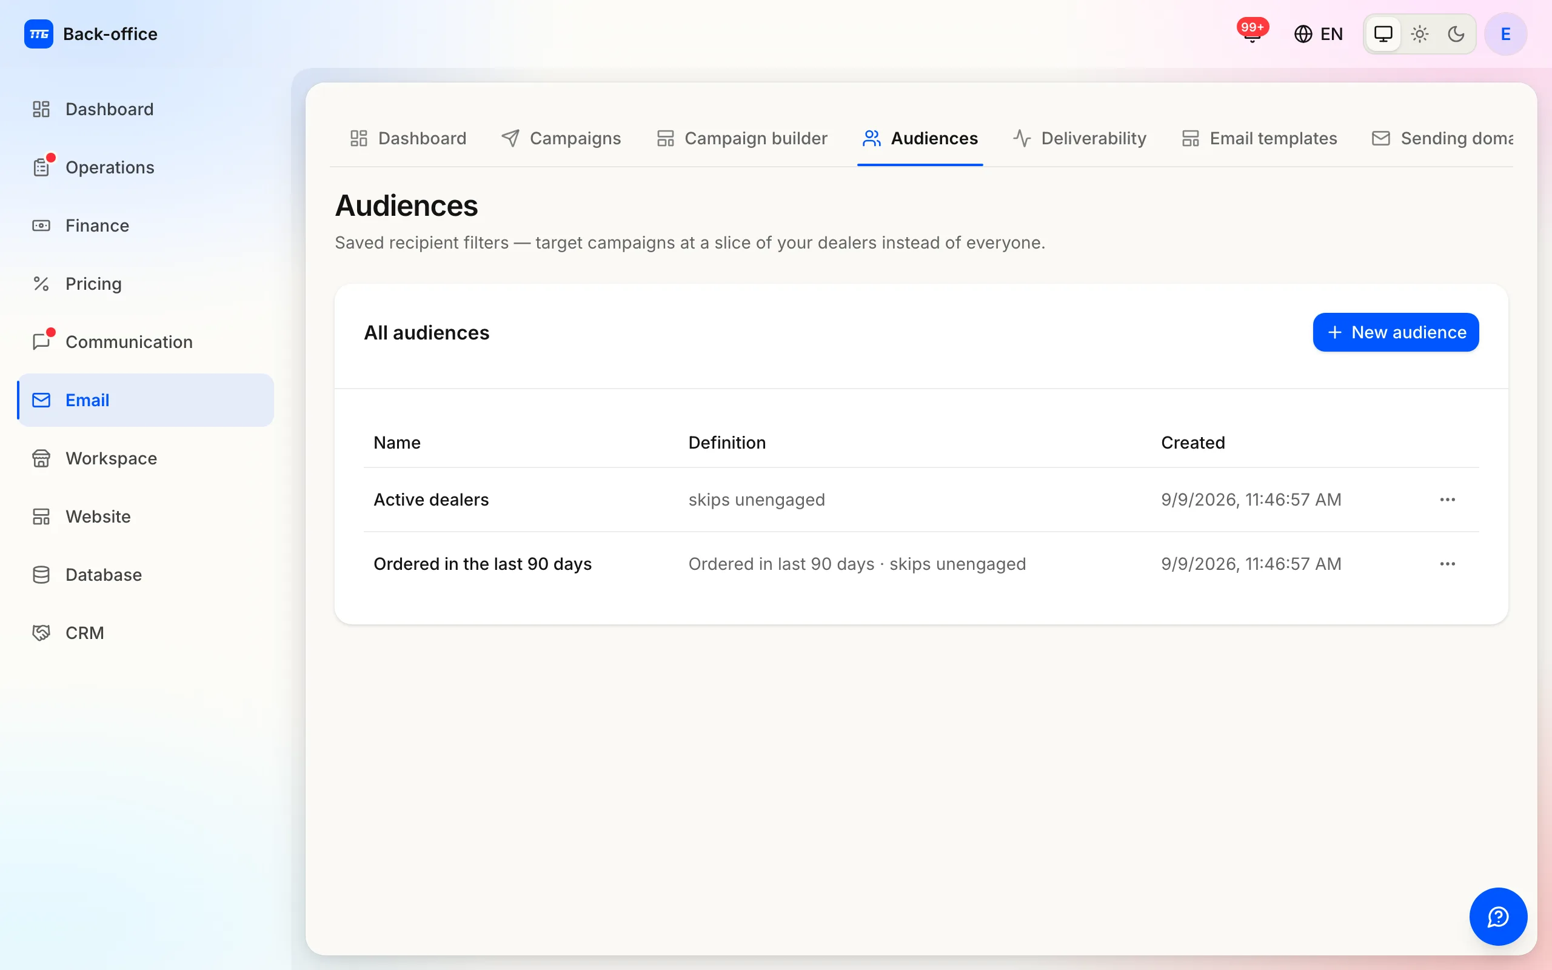Open Database in the sidebar
This screenshot has width=1552, height=970.
145,575
